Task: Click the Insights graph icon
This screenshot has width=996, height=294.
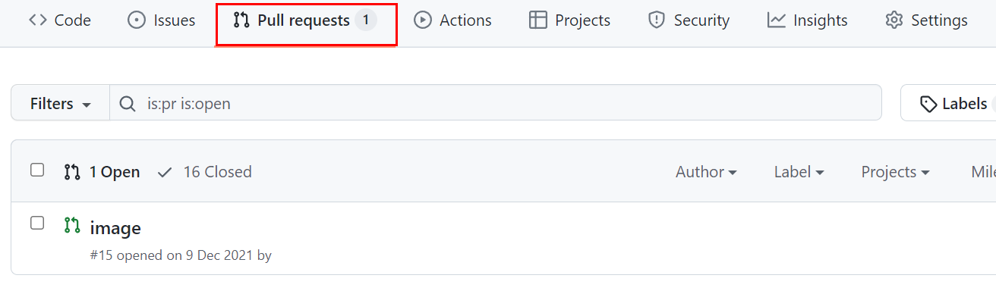Action: pos(776,20)
